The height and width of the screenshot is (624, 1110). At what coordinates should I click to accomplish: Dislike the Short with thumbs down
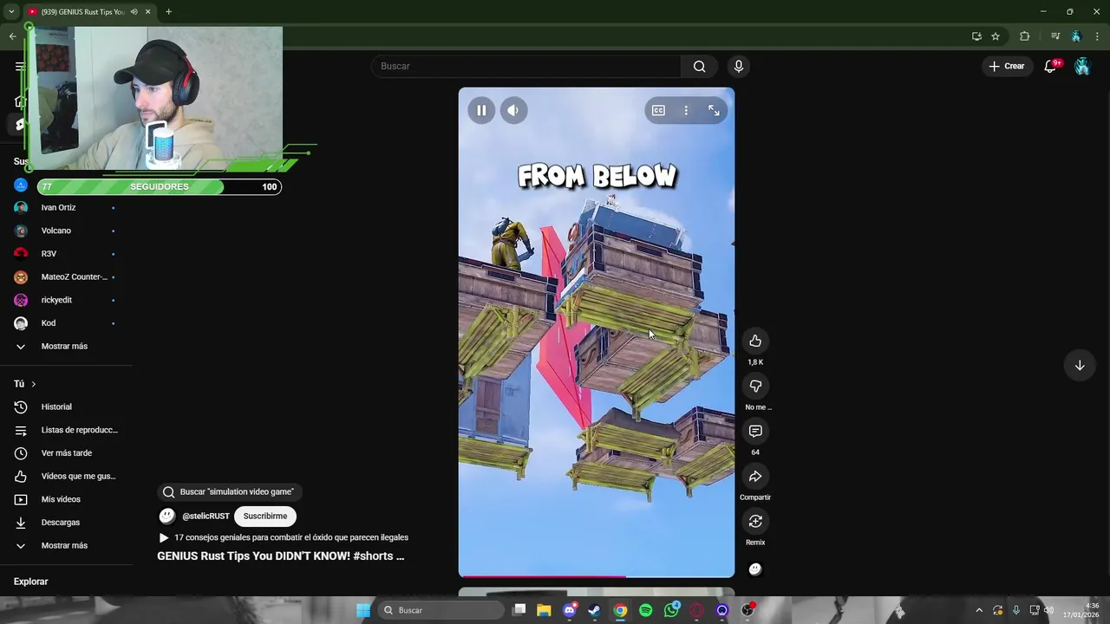tap(755, 386)
